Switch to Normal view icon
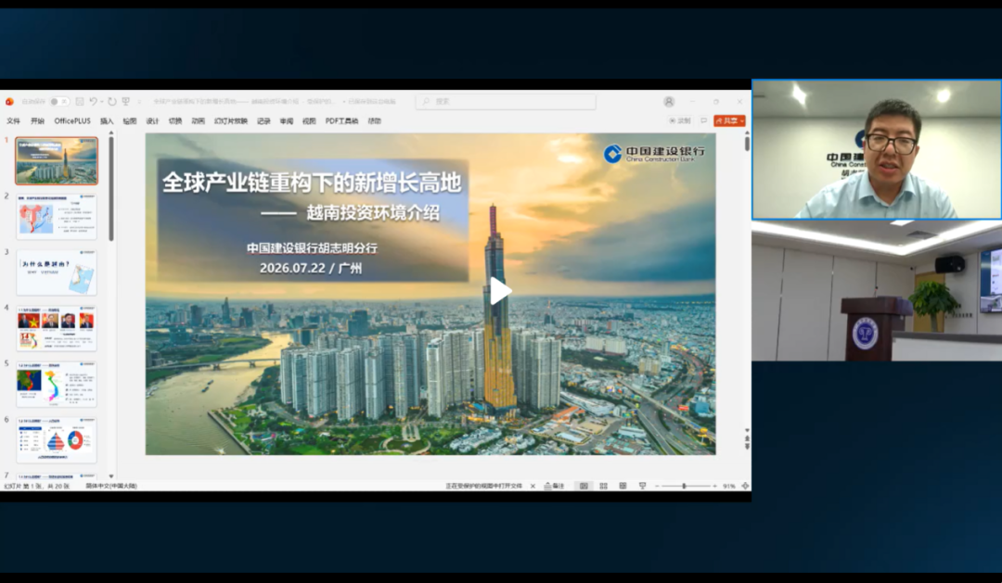 point(584,486)
